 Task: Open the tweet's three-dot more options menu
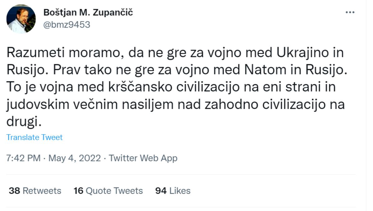(350, 12)
